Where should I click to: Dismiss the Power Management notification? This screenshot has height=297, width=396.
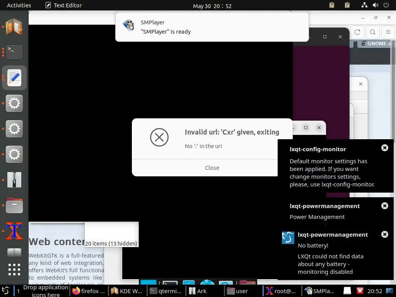coord(384,206)
